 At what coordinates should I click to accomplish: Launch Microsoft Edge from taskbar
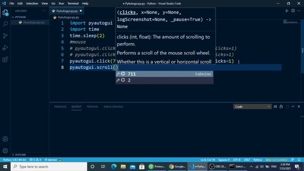114,167
